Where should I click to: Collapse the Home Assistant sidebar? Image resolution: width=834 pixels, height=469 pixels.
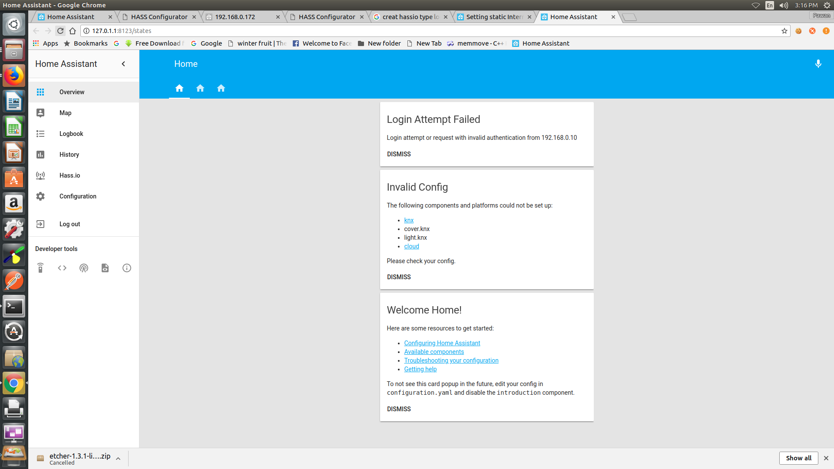123,64
